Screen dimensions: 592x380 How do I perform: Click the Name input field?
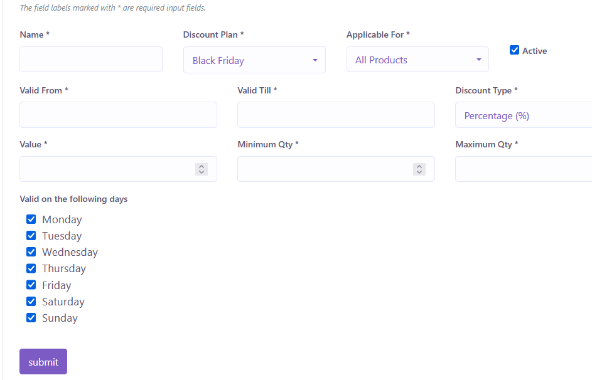[91, 60]
